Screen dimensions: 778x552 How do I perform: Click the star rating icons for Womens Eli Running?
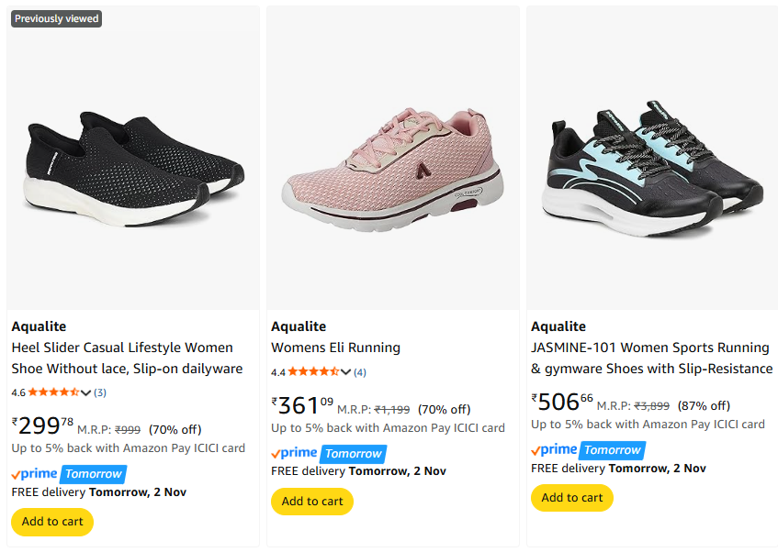click(x=312, y=372)
